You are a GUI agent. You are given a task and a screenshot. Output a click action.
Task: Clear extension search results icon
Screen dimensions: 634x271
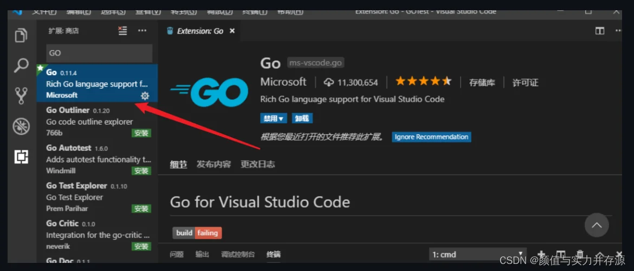click(122, 31)
